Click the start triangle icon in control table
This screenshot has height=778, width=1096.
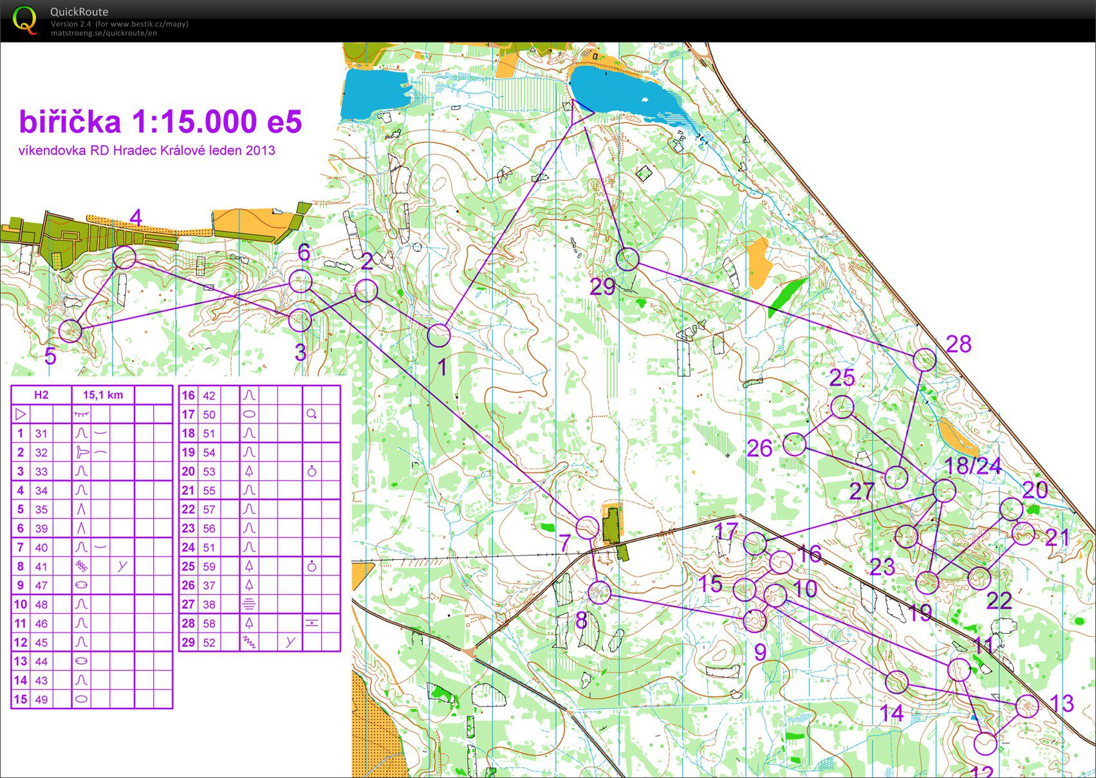[x=20, y=414]
